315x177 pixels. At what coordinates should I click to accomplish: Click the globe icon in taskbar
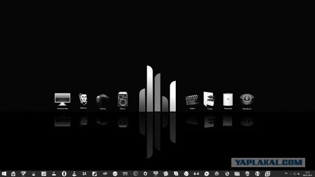(257, 174)
